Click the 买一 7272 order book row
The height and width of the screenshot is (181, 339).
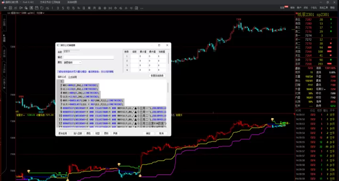click(314, 39)
